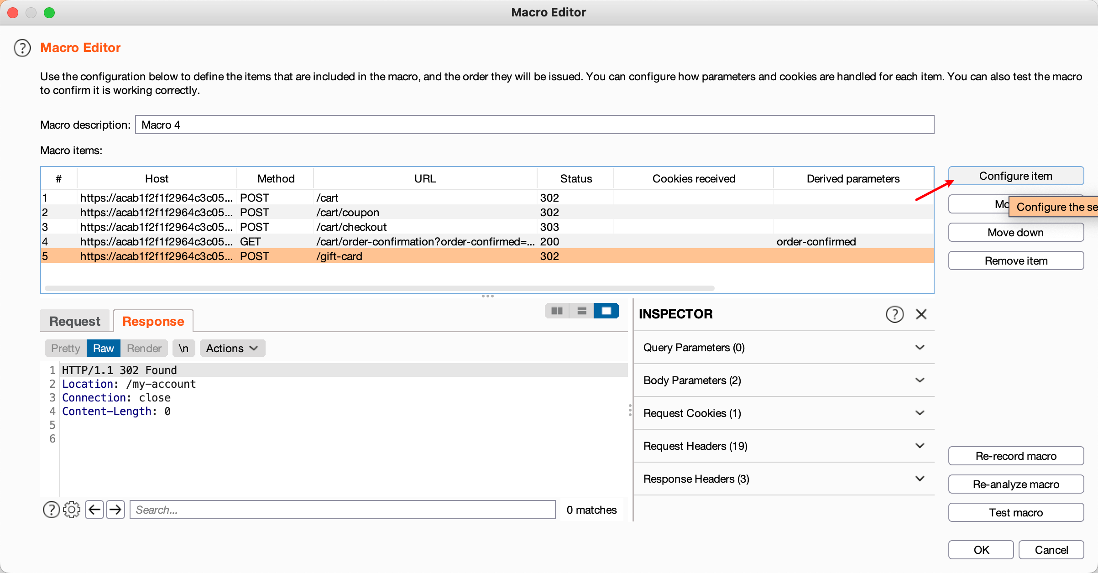This screenshot has width=1098, height=573.
Task: Go to next search match arrow
Action: coord(115,510)
